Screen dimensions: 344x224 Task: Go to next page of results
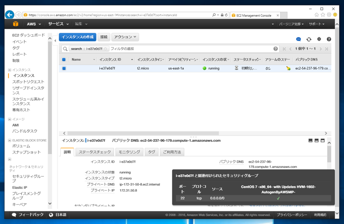[x=320, y=49]
